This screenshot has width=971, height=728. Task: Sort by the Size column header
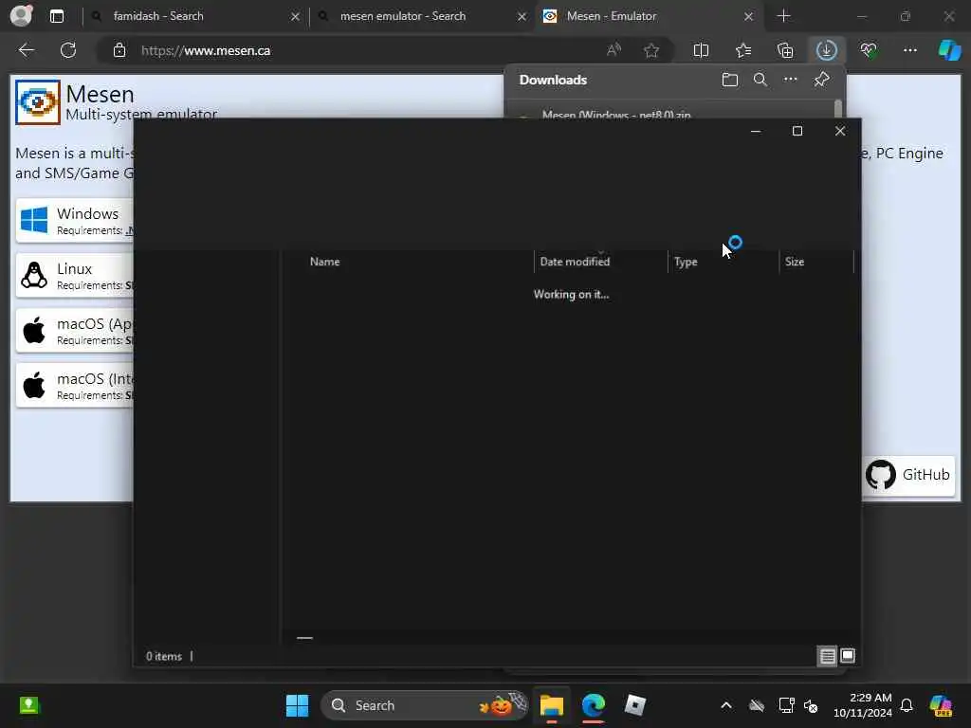tap(816, 262)
